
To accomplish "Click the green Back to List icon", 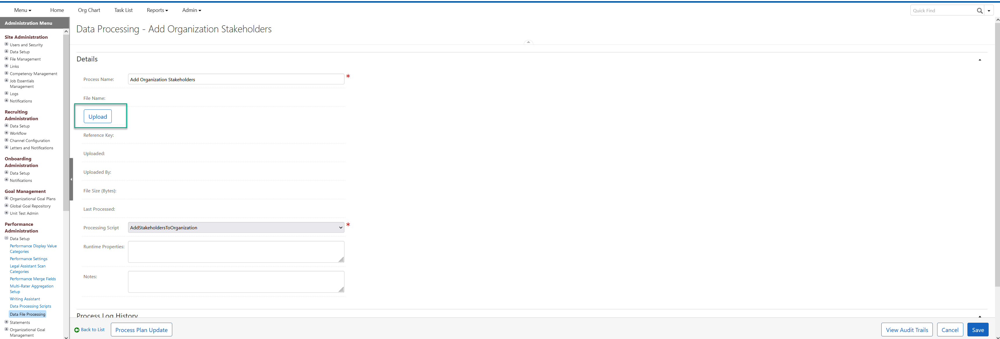I will 77,330.
